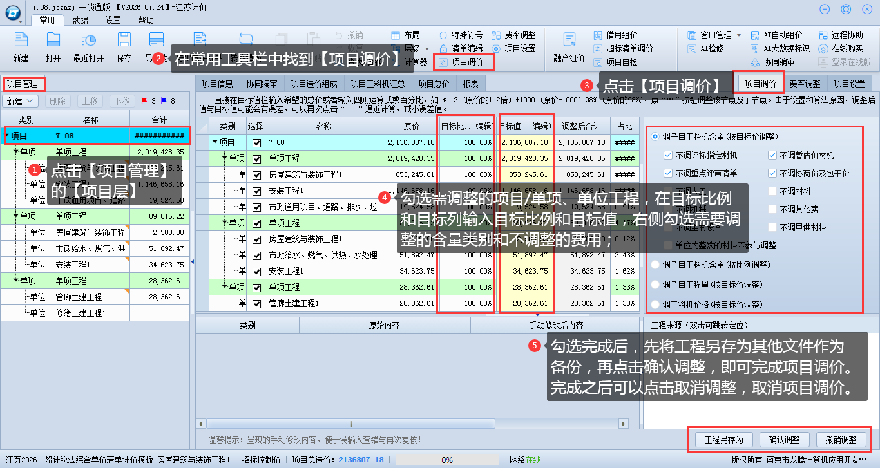Open the 报表 tab
880x468 pixels.
[x=471, y=84]
